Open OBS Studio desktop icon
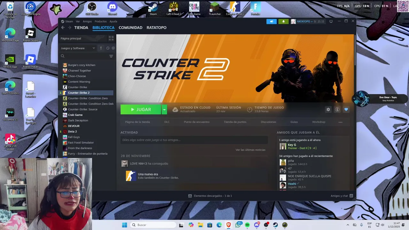Screen dimensions: 409x230 click(x=92, y=9)
